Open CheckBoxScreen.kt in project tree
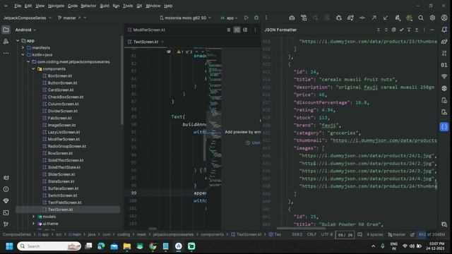Viewport: 452px width, 254px height. [66, 97]
